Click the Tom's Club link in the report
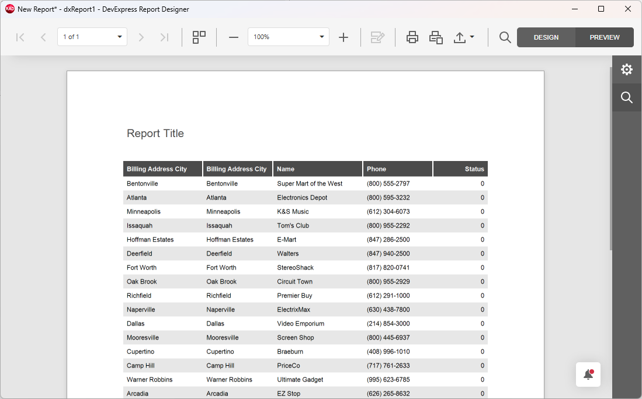Image resolution: width=642 pixels, height=399 pixels. point(293,225)
